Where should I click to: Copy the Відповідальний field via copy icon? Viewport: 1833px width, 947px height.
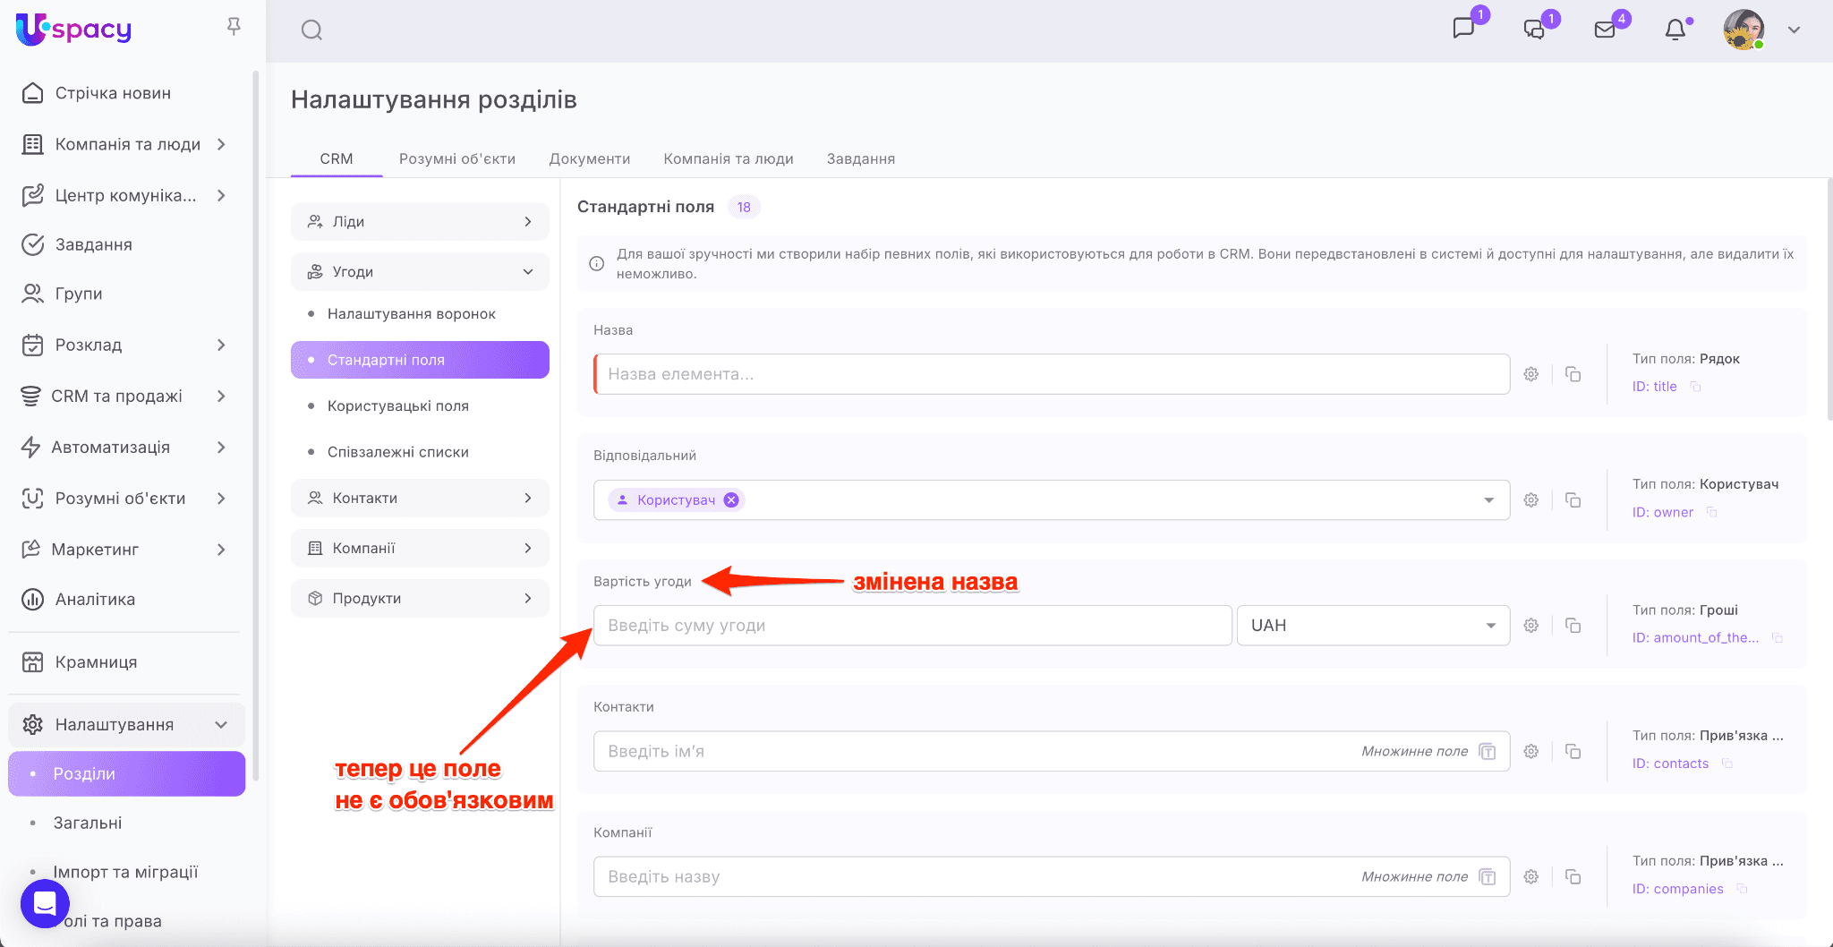coord(1573,500)
